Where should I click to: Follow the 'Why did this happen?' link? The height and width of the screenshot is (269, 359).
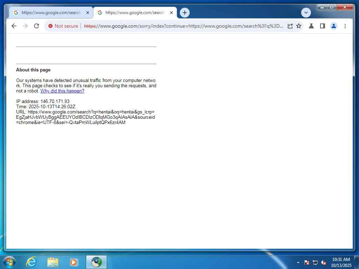[62, 91]
